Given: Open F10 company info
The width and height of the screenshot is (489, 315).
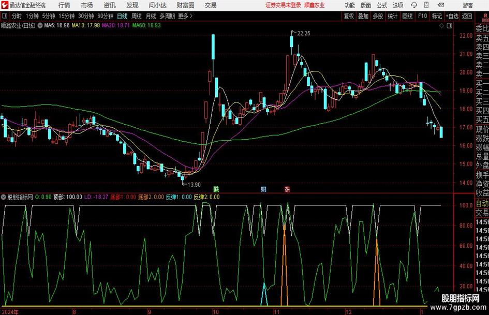Looking at the screenshot, I should 422,16.
